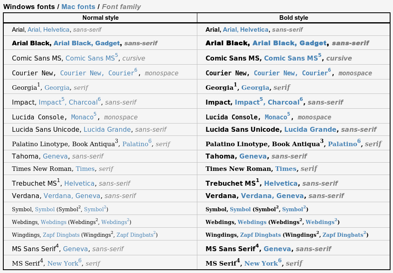This screenshot has width=393, height=273.
Task: Click blue "Palatino" in the Bold style column
Action: click(x=342, y=144)
